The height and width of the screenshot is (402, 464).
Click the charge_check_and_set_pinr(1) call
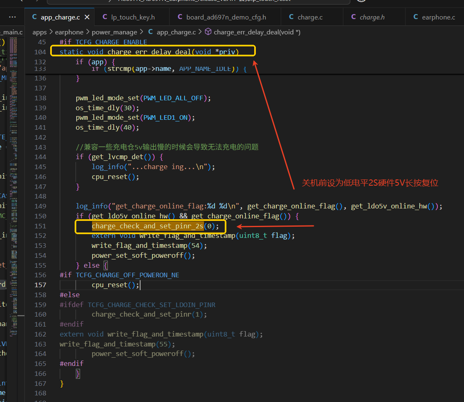pyautogui.click(x=149, y=315)
